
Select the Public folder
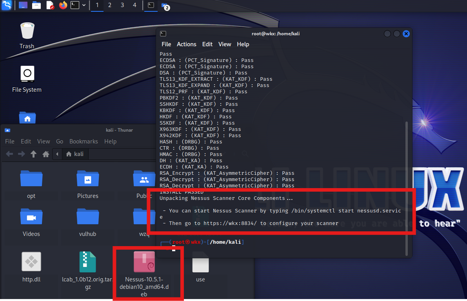[x=144, y=185]
